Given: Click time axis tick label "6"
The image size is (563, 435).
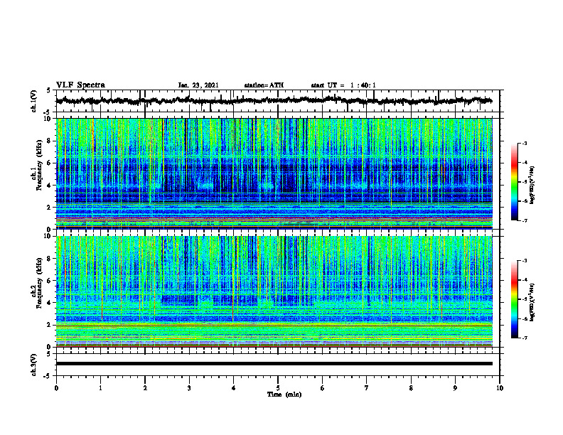Looking at the screenshot, I should tap(322, 388).
